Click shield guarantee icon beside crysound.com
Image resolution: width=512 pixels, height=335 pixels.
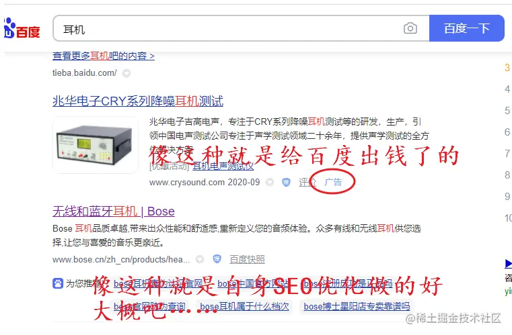pos(286,182)
